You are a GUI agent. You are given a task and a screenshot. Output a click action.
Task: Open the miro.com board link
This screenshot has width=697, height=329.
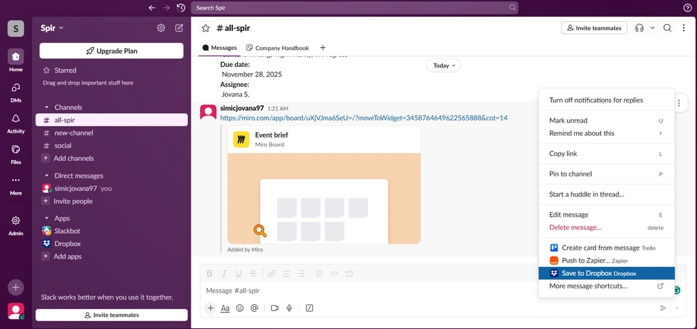pyautogui.click(x=364, y=118)
